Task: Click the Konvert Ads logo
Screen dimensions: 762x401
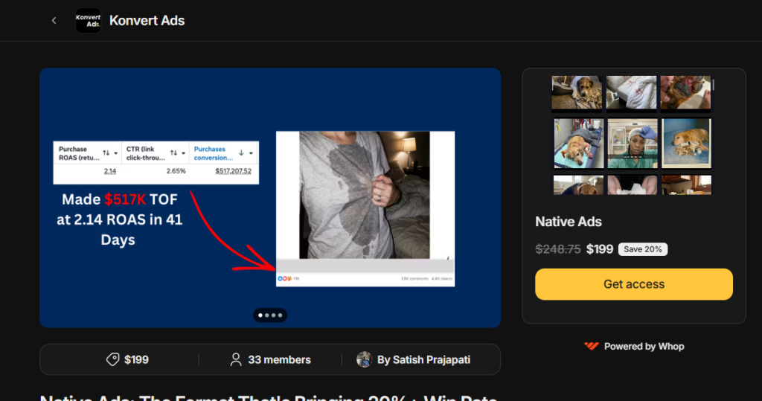Action: click(88, 20)
